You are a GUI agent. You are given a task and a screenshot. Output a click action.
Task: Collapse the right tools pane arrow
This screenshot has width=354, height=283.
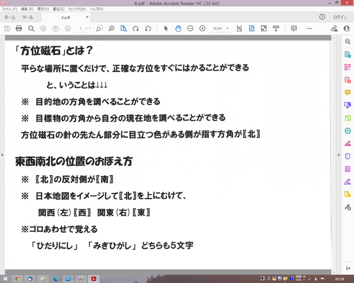[348, 268]
